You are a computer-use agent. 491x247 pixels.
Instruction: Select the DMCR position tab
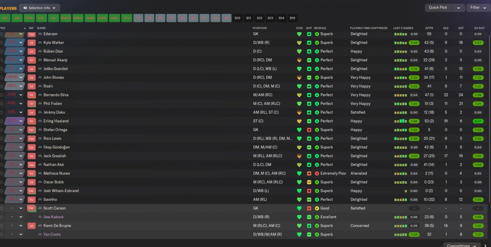pyautogui.click(x=66, y=18)
